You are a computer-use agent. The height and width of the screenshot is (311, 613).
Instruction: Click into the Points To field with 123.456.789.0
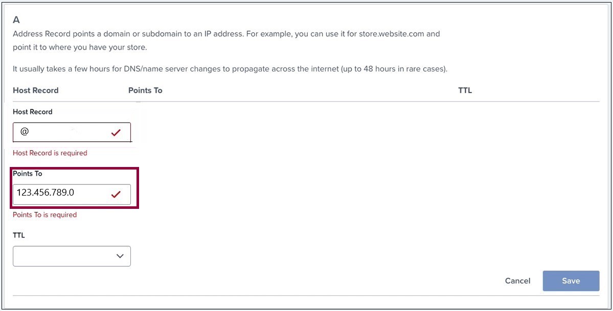[72, 194]
